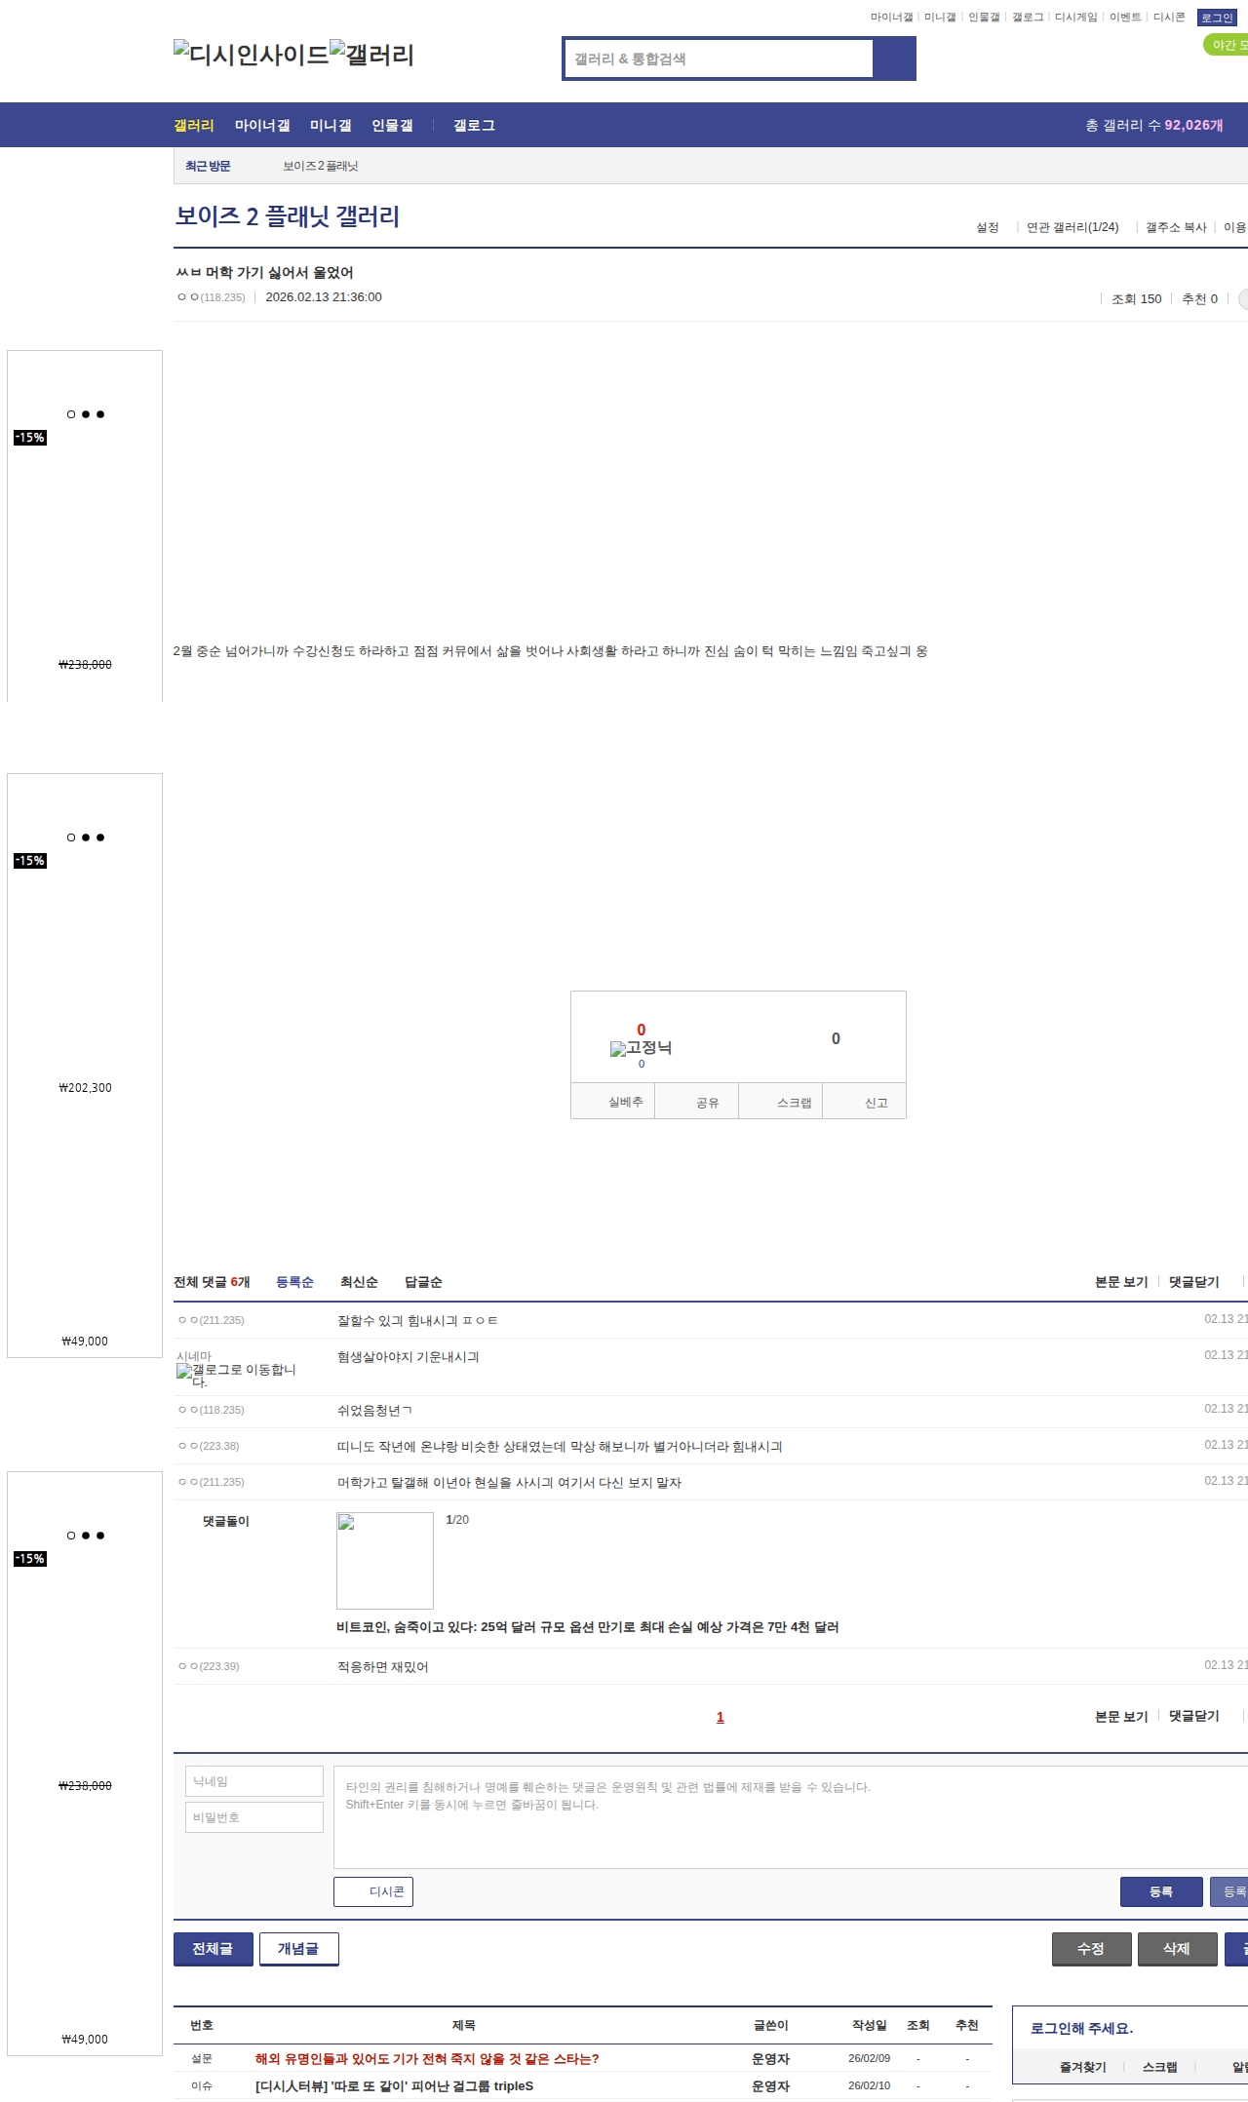The height and width of the screenshot is (2102, 1248).
Task: Open the 디시콘 picker below the comment box
Action: (x=373, y=1891)
